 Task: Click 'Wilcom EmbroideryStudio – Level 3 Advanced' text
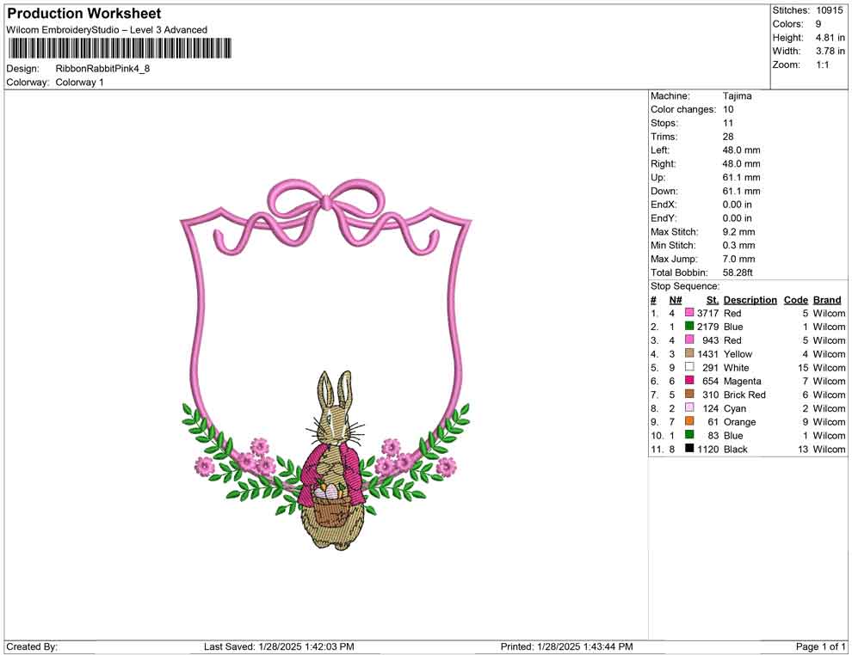pyautogui.click(x=107, y=30)
